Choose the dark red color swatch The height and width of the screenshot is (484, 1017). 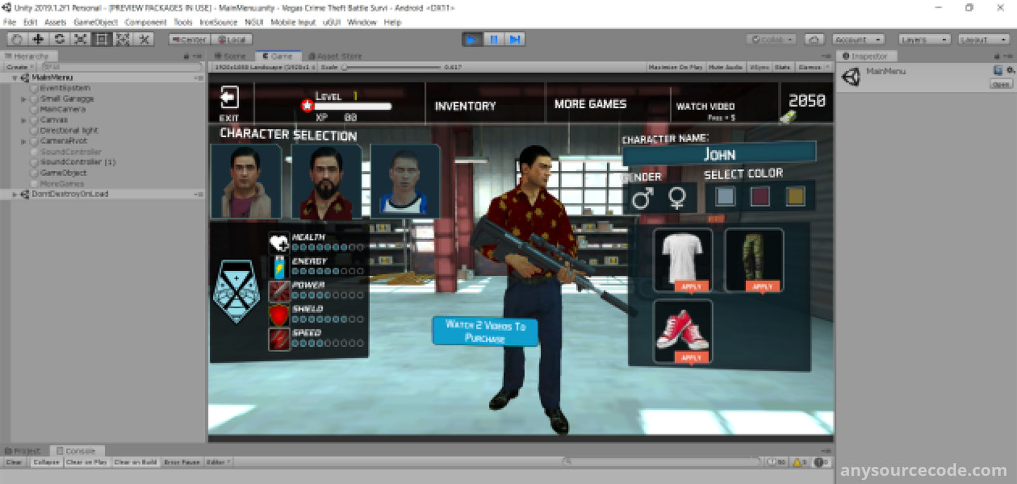point(760,196)
